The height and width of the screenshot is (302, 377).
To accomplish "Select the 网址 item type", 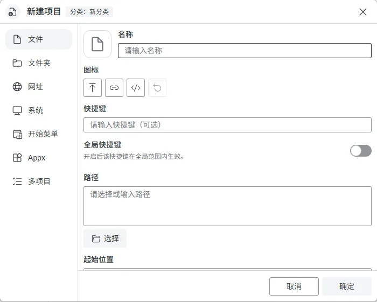I will [x=39, y=87].
